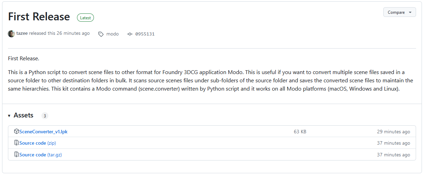Open the Compare dropdown
This screenshot has height=176, width=424.
(x=399, y=12)
